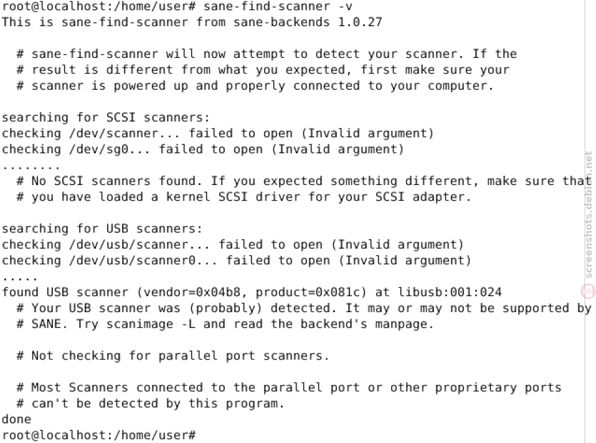Click the /dev/sg0 path text
Viewport: 596px width, 443px height.
click(98, 150)
